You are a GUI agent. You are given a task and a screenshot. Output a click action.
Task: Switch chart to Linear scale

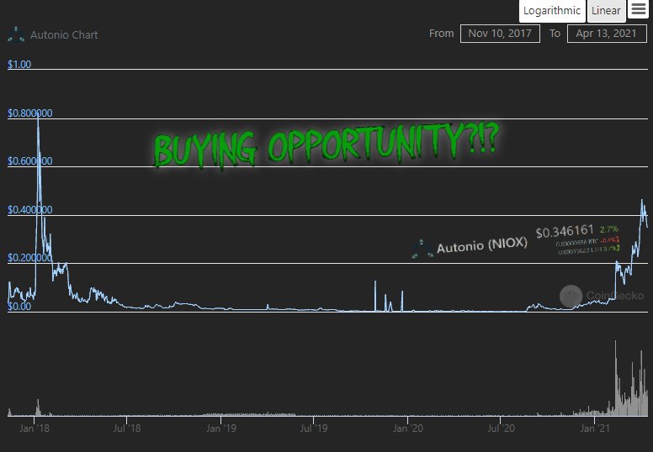tap(606, 11)
